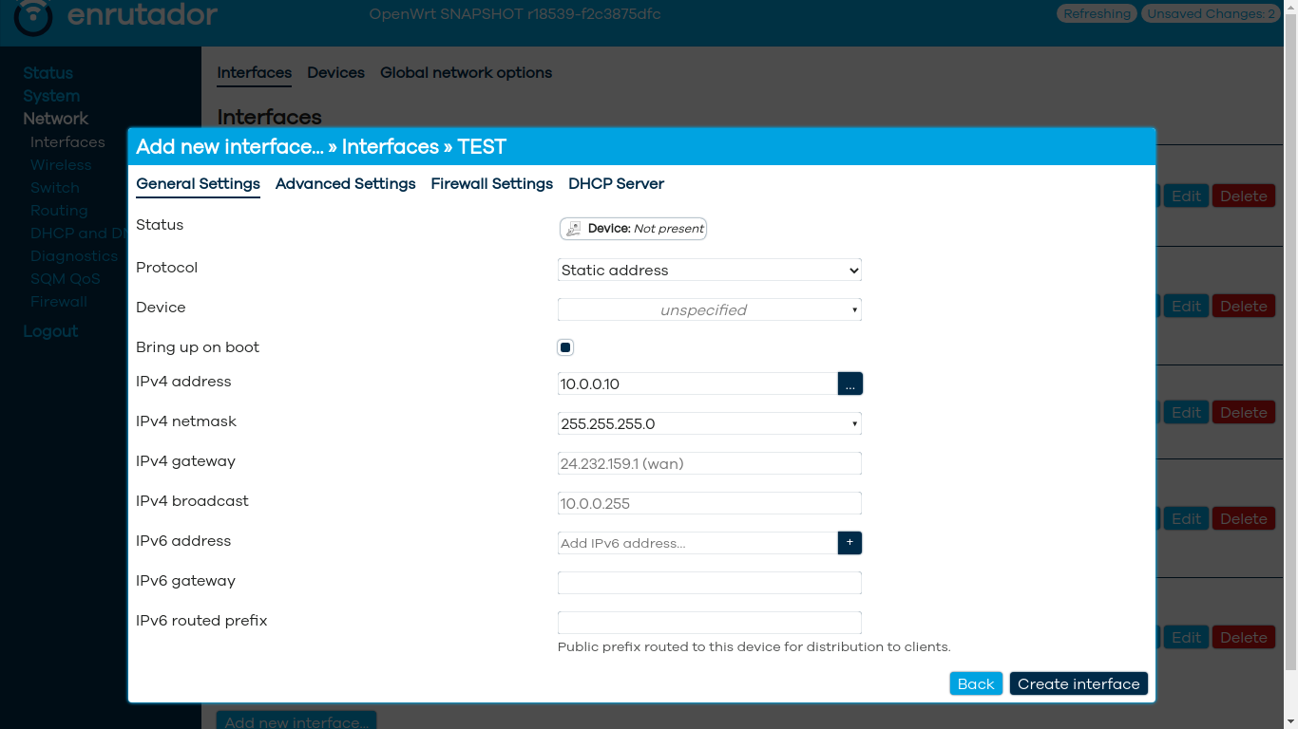Open the IPv4 netmask dropdown

[x=710, y=423]
